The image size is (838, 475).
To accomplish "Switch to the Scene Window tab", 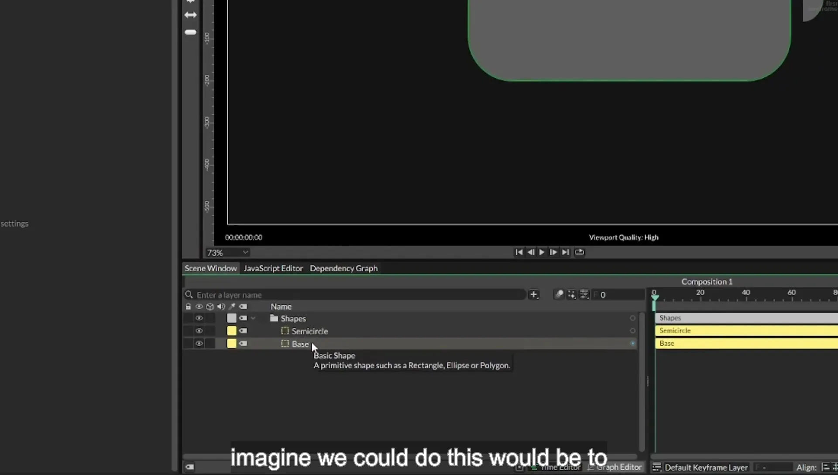I will [x=210, y=268].
